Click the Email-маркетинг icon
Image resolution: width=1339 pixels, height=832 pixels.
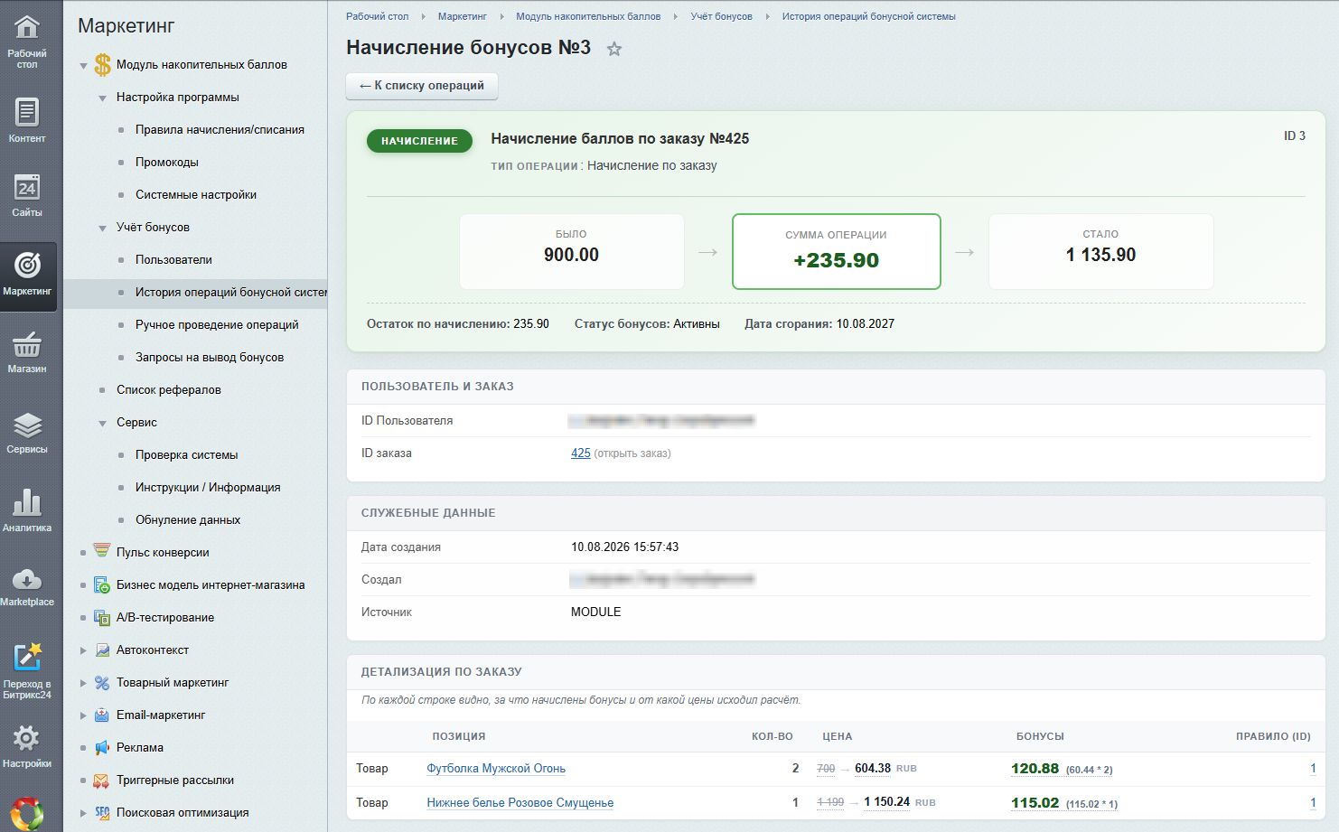point(102,715)
